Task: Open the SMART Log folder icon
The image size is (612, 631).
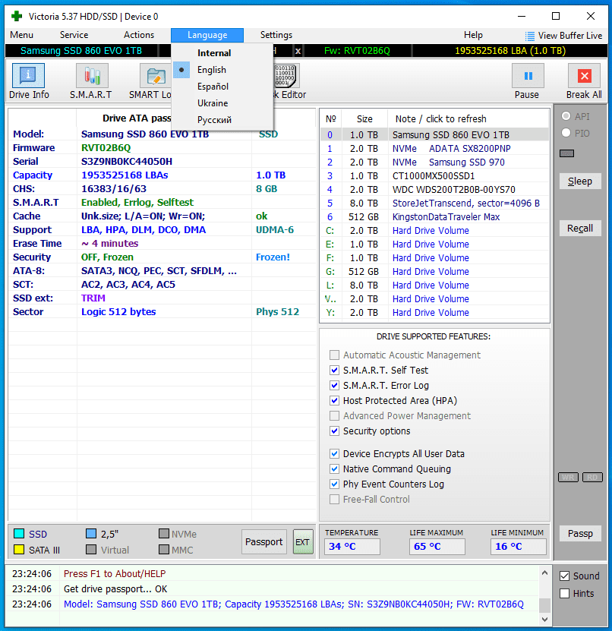Action: click(x=156, y=75)
